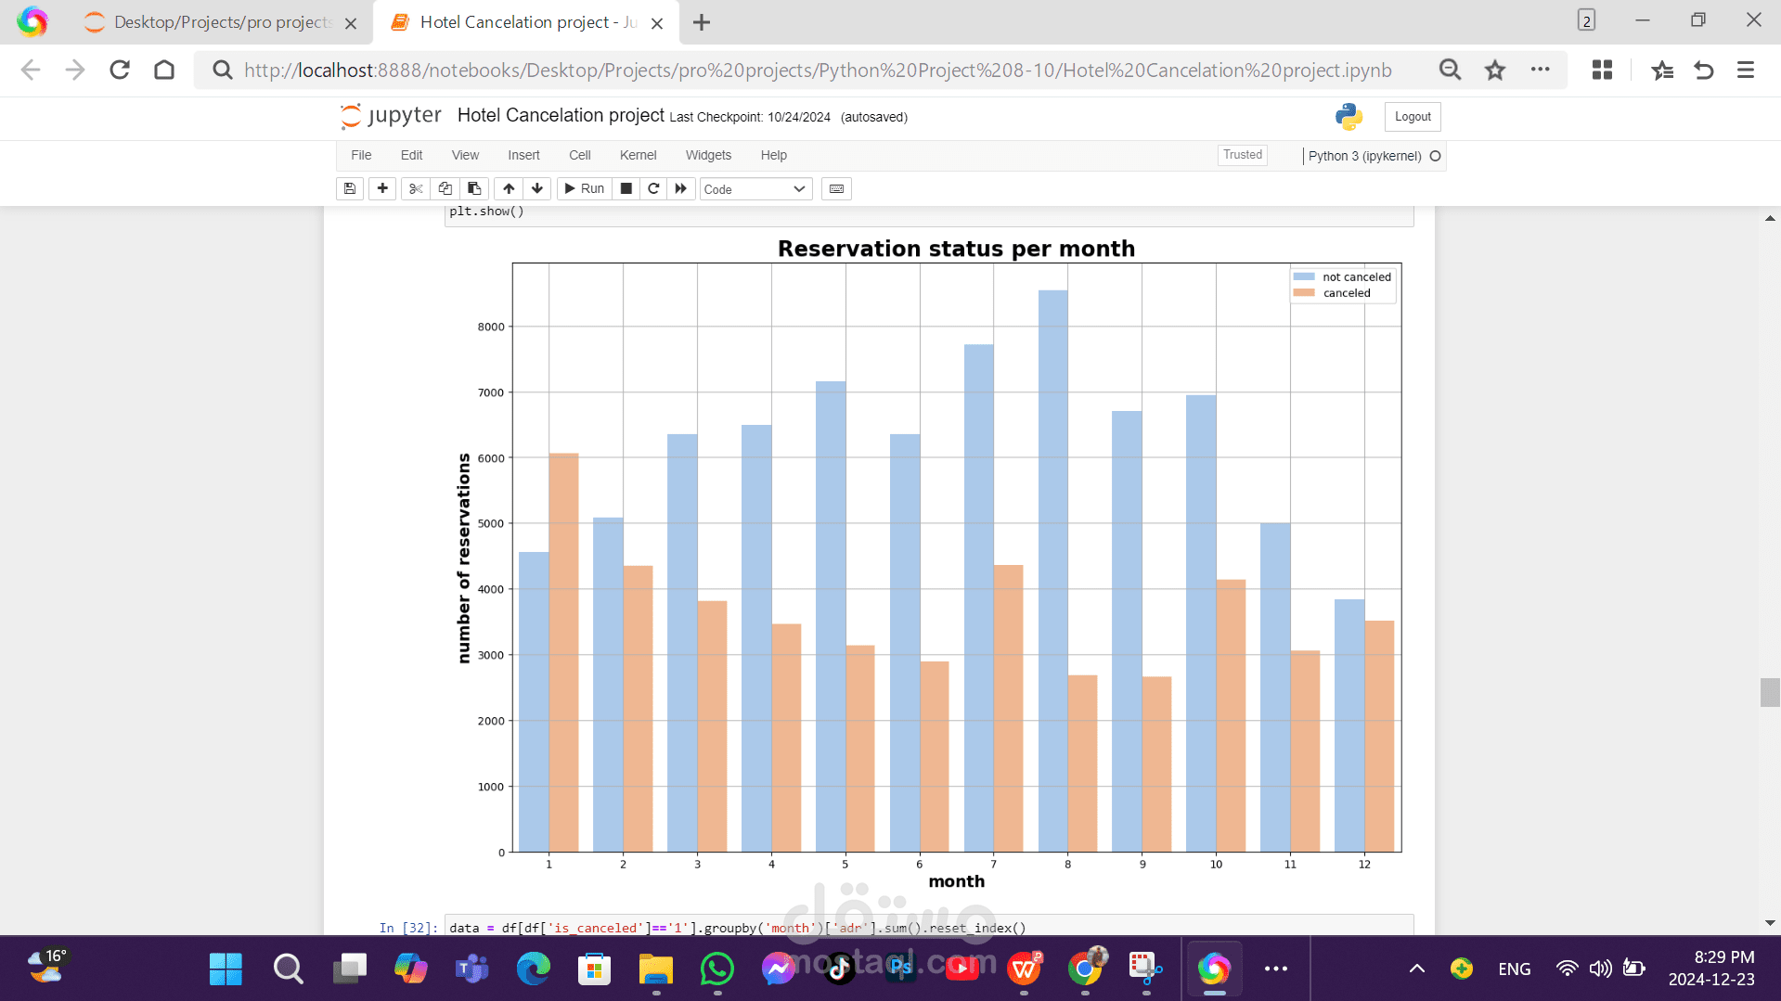1781x1001 pixels.
Task: Show hidden system tray icons chevron
Action: [1416, 969]
